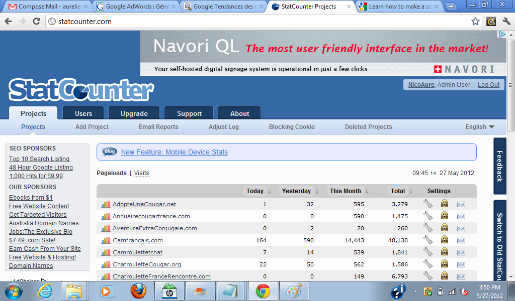Screen dimensions: 515x301
Task: Open email reports envelope for Camfrancais.com
Action: coord(461,240)
